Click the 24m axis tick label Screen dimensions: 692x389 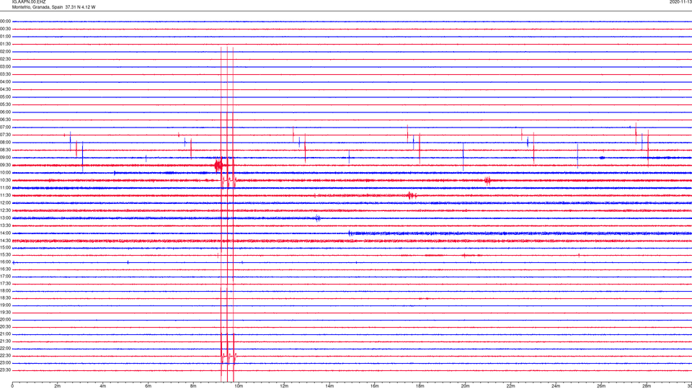[556, 386]
